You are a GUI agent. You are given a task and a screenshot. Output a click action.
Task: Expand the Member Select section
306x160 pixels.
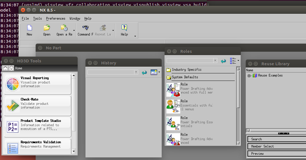277,146
